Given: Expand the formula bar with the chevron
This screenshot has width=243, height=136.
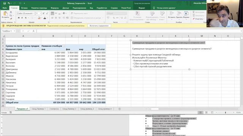Looking at the screenshot, I should (x=241, y=31).
